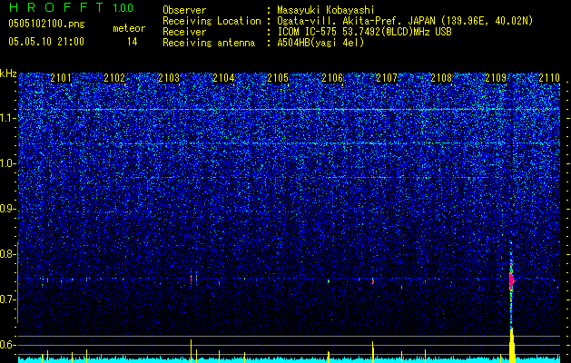Click the large red meteor echo near 2109

511,280
